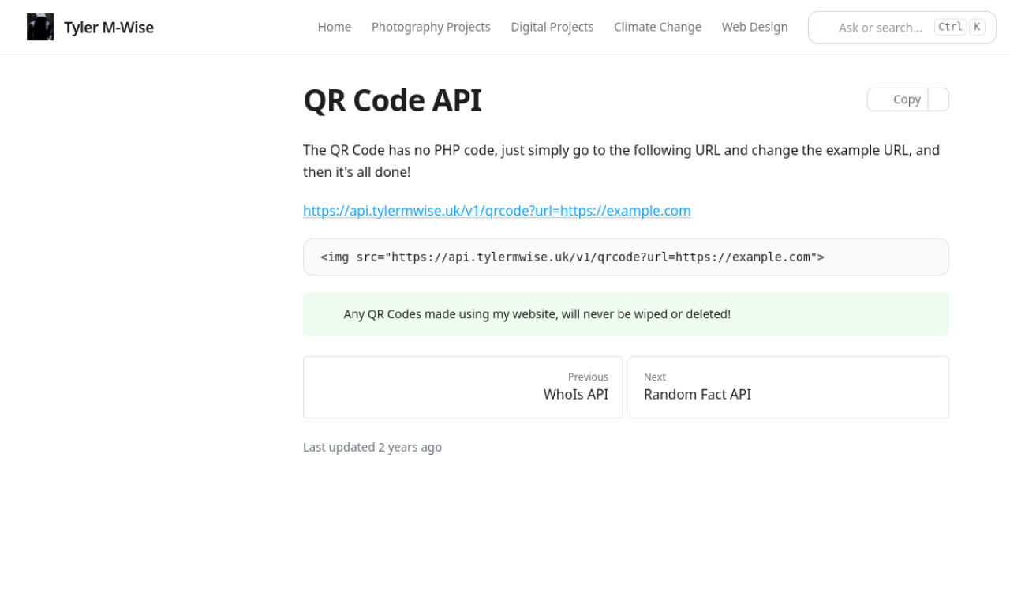1010x589 pixels.
Task: Open Photography Projects in the navigation
Action: tap(431, 27)
